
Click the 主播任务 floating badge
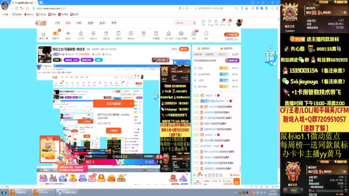pos(270,58)
